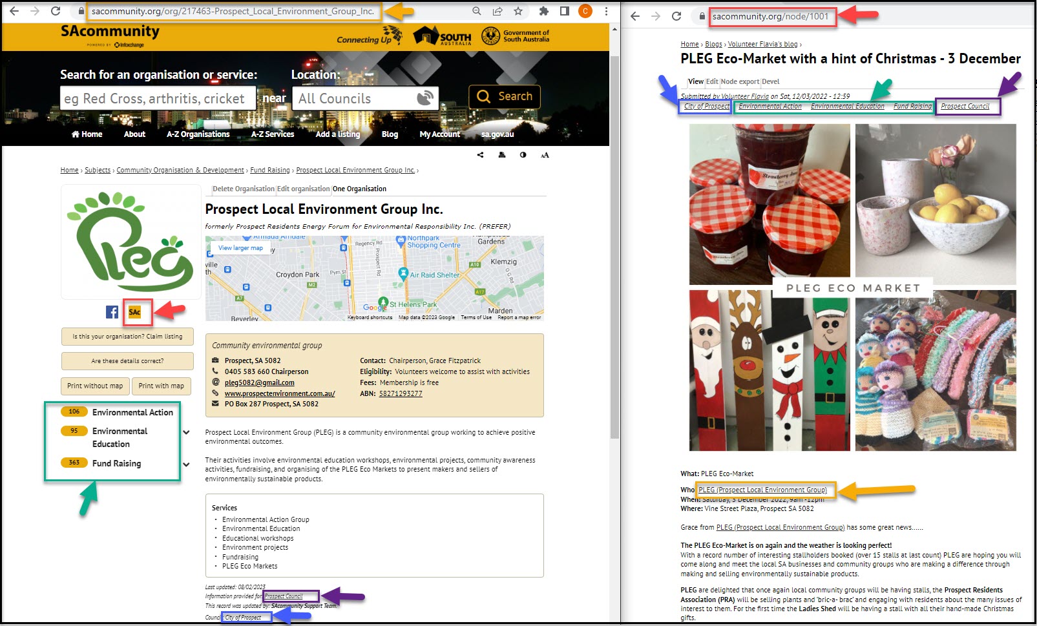The image size is (1037, 626).
Task: Change text size with AA icon
Action: tap(545, 155)
